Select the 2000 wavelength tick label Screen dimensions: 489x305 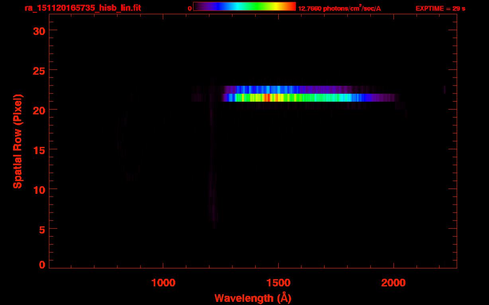(393, 283)
